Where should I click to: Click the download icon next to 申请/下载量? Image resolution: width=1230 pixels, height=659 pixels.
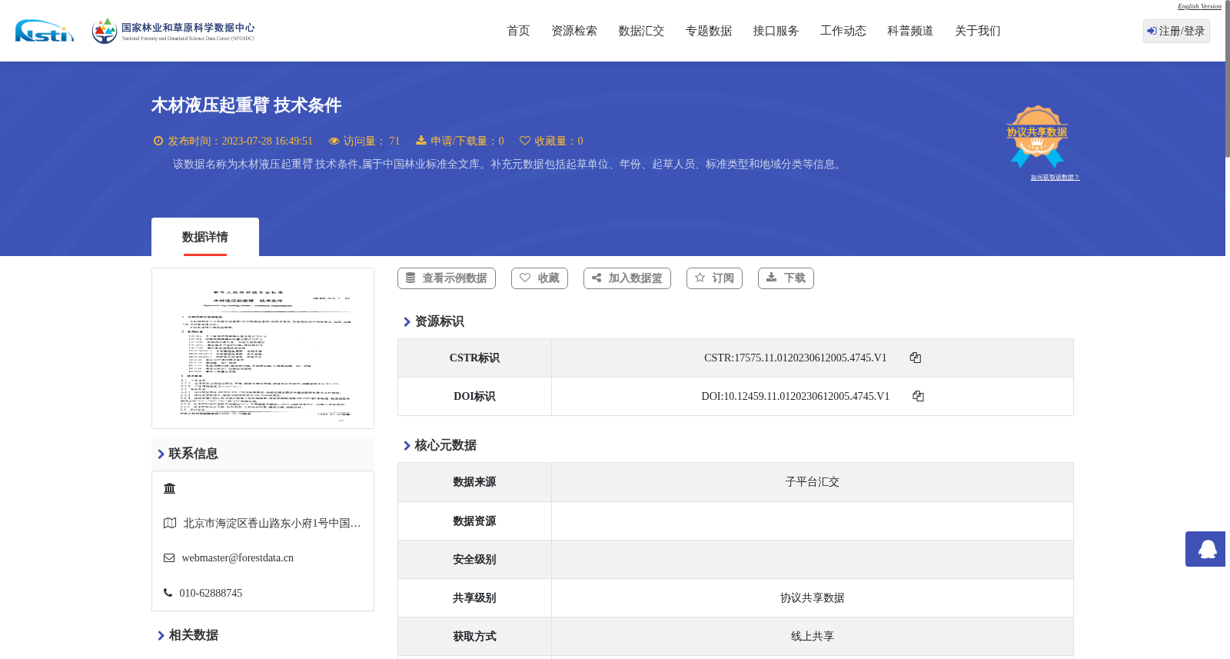[421, 140]
